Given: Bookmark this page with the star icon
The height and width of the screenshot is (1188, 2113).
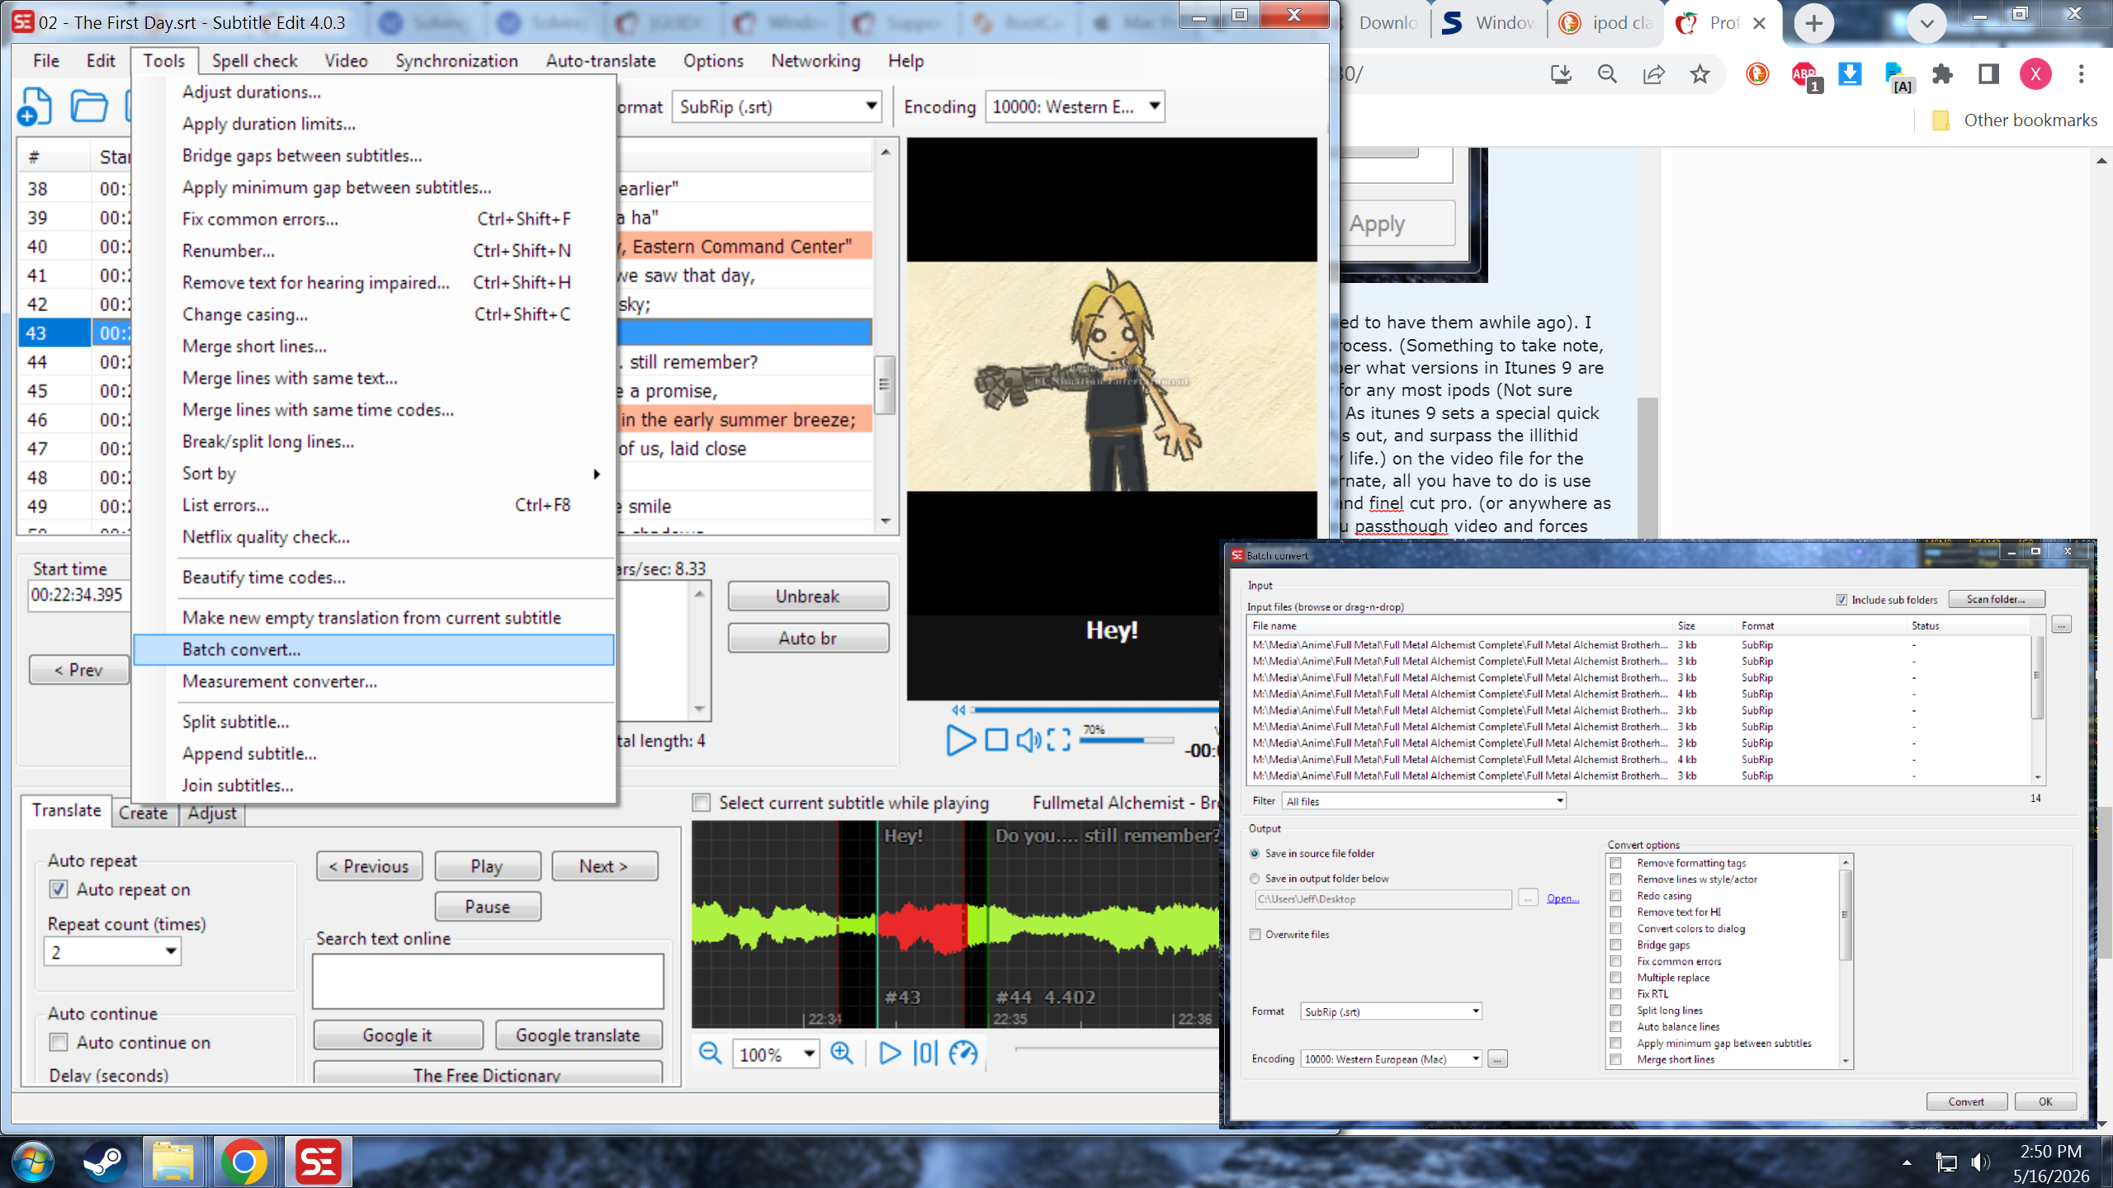Looking at the screenshot, I should [x=1699, y=74].
